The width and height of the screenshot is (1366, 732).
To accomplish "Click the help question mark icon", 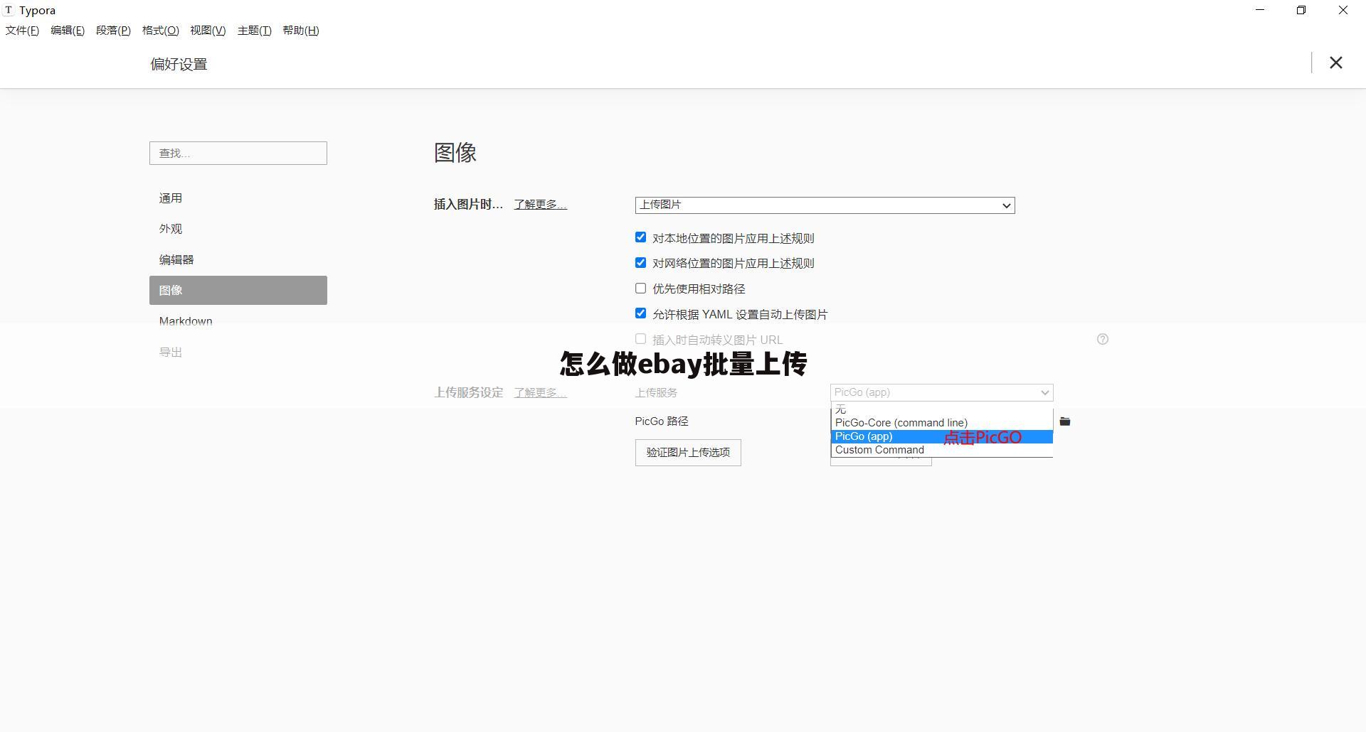I will (x=1102, y=339).
